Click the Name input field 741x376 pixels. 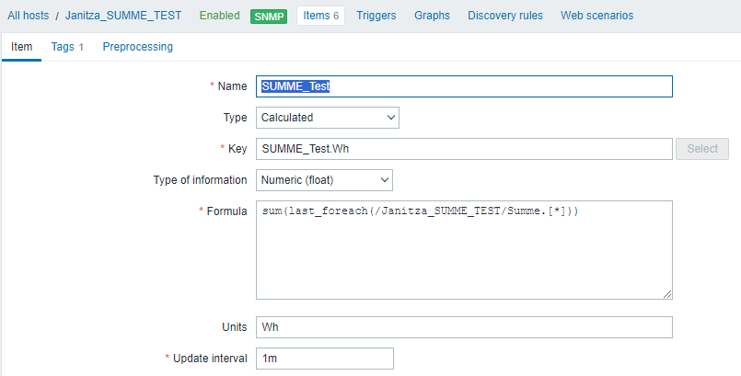coord(464,86)
